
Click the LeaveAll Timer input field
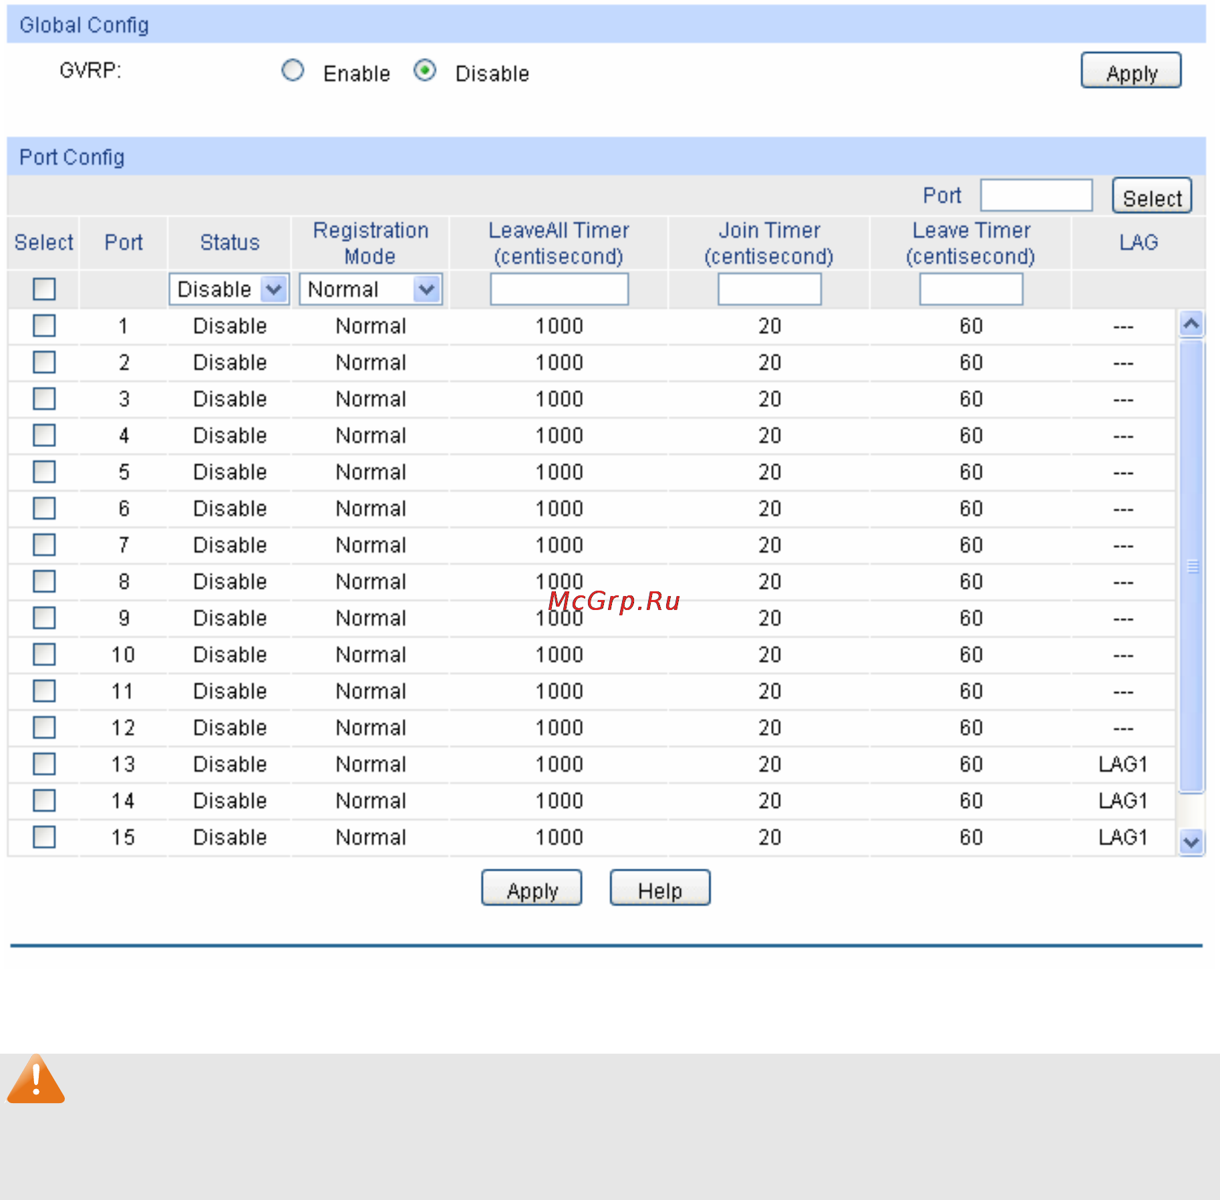click(x=559, y=289)
